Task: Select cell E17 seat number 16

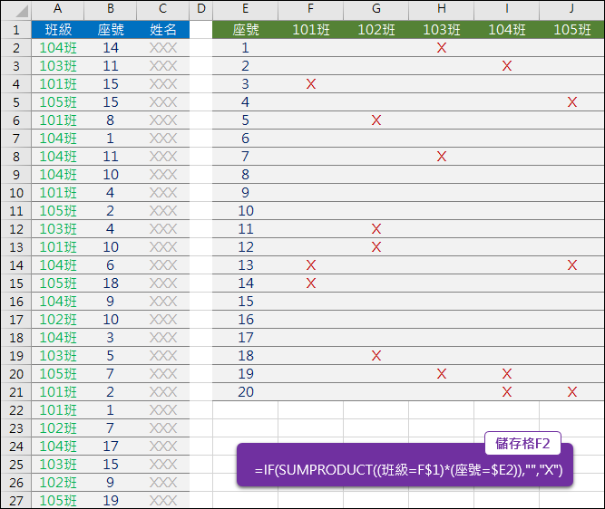Action: tap(246, 320)
